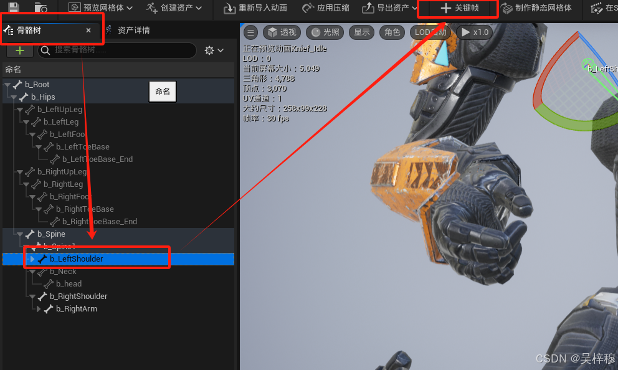Click Reimport Animation (重新导入动画)
This screenshot has height=370, width=618.
[x=255, y=8]
